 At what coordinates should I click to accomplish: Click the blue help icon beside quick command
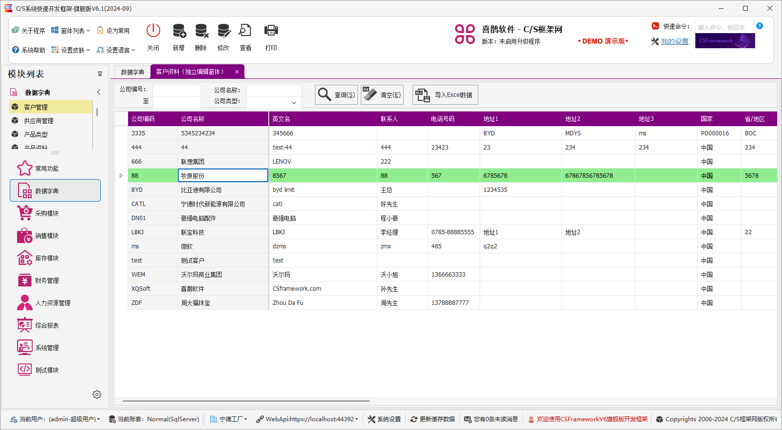(x=760, y=26)
